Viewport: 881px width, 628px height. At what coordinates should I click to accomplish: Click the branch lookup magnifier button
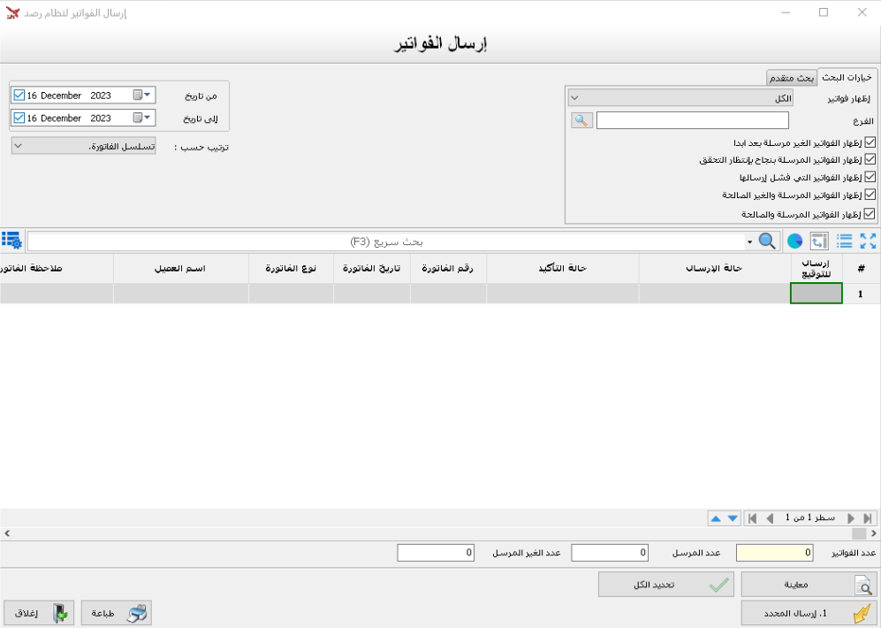(x=581, y=120)
